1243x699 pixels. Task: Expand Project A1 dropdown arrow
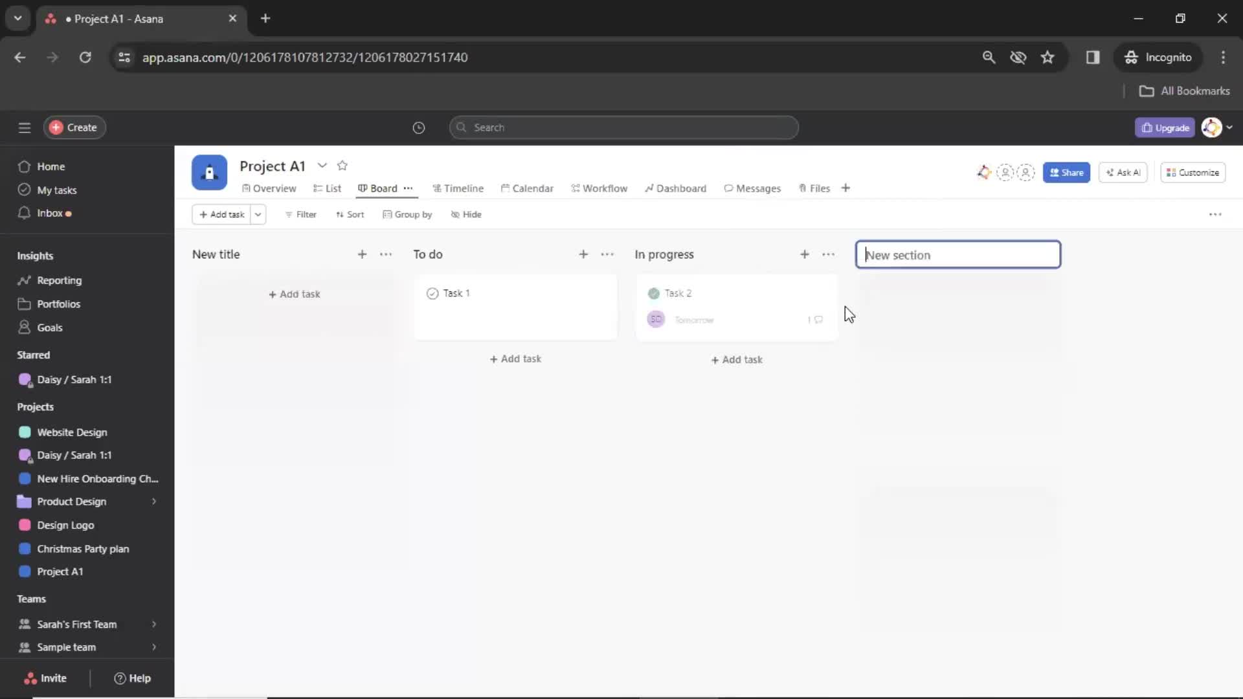point(321,166)
